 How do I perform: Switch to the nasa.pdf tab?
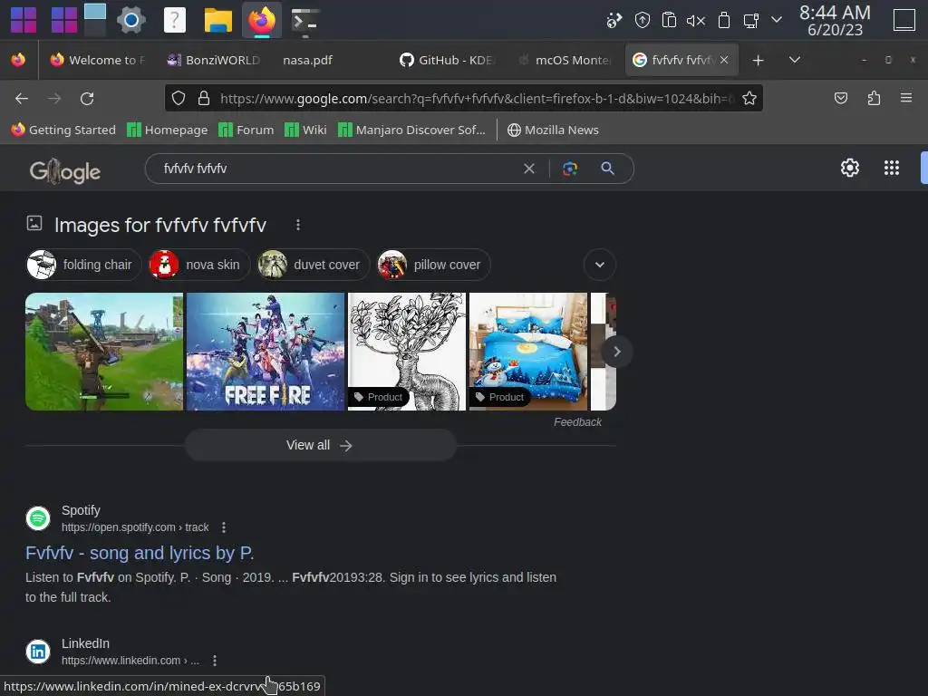pyautogui.click(x=308, y=60)
